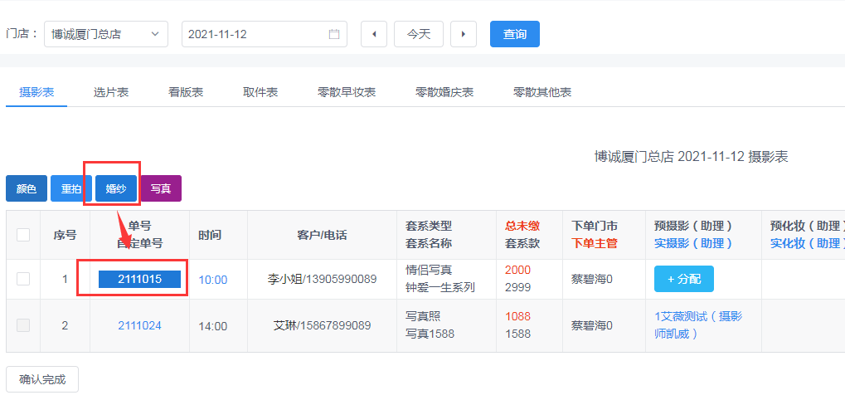Click the 写真1588 package name cell

tap(430, 334)
